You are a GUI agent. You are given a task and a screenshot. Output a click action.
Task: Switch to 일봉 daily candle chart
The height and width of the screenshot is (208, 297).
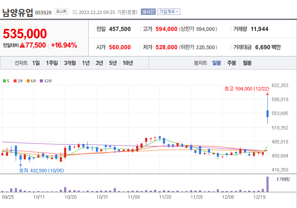tap(216, 63)
